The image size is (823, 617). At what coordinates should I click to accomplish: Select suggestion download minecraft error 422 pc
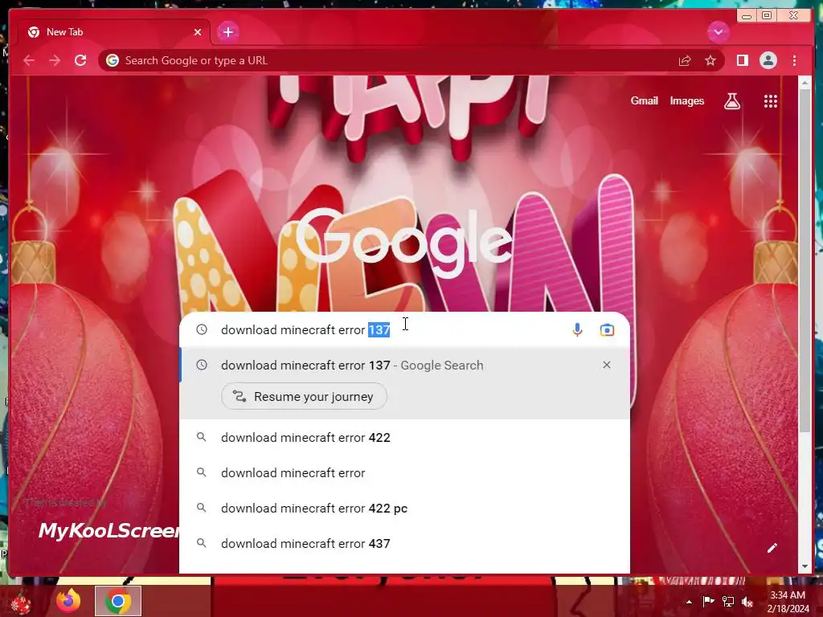404,508
